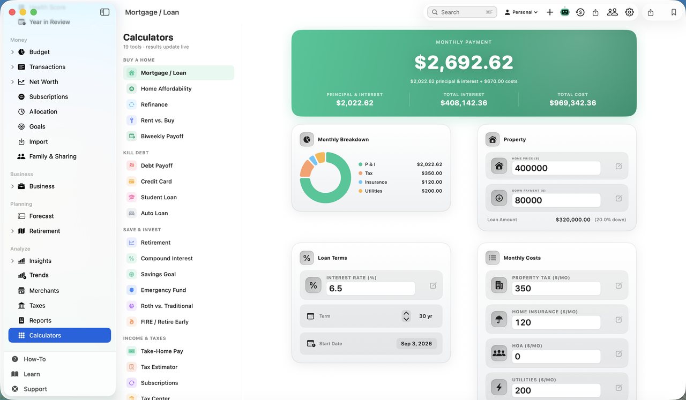Expand the Budget sidebar item

[12, 52]
